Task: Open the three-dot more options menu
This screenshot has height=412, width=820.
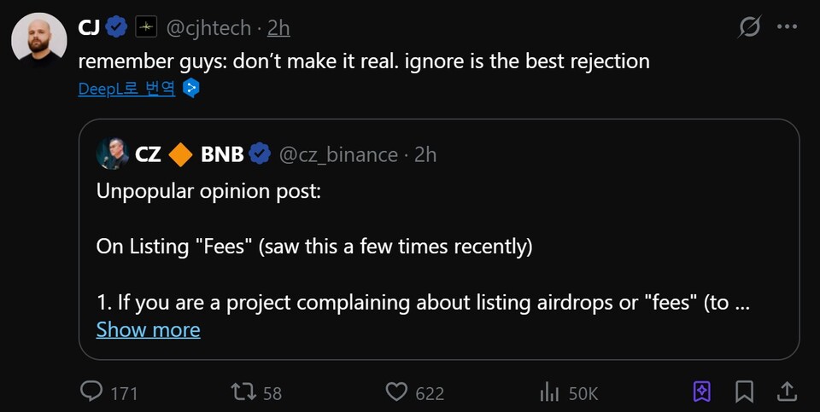Action: pos(787,27)
